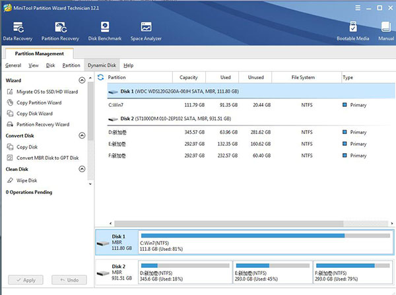Launch the Space Analyzer tool

tap(146, 31)
